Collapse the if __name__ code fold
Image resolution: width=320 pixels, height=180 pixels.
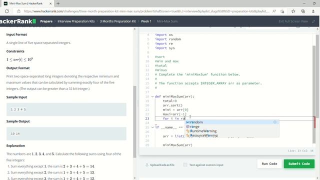[152, 127]
